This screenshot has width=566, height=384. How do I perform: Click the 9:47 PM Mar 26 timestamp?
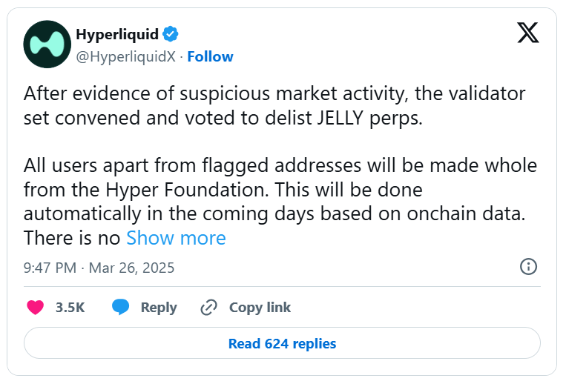(99, 267)
